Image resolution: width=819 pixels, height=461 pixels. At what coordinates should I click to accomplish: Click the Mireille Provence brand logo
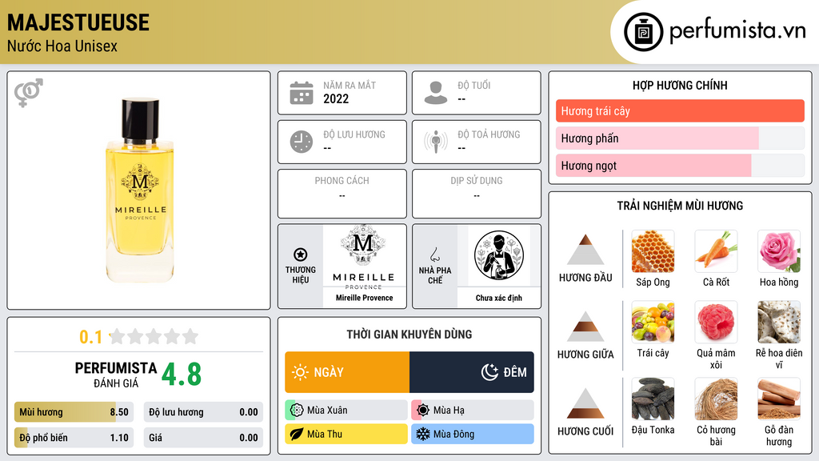(364, 256)
